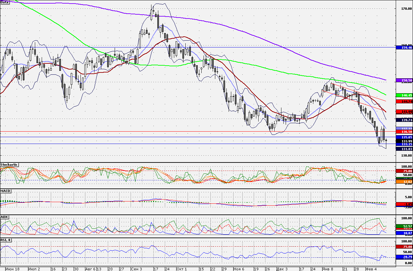Click the blue 159.46 price level tag
Viewport: 413px width, 271px height.
click(404, 47)
